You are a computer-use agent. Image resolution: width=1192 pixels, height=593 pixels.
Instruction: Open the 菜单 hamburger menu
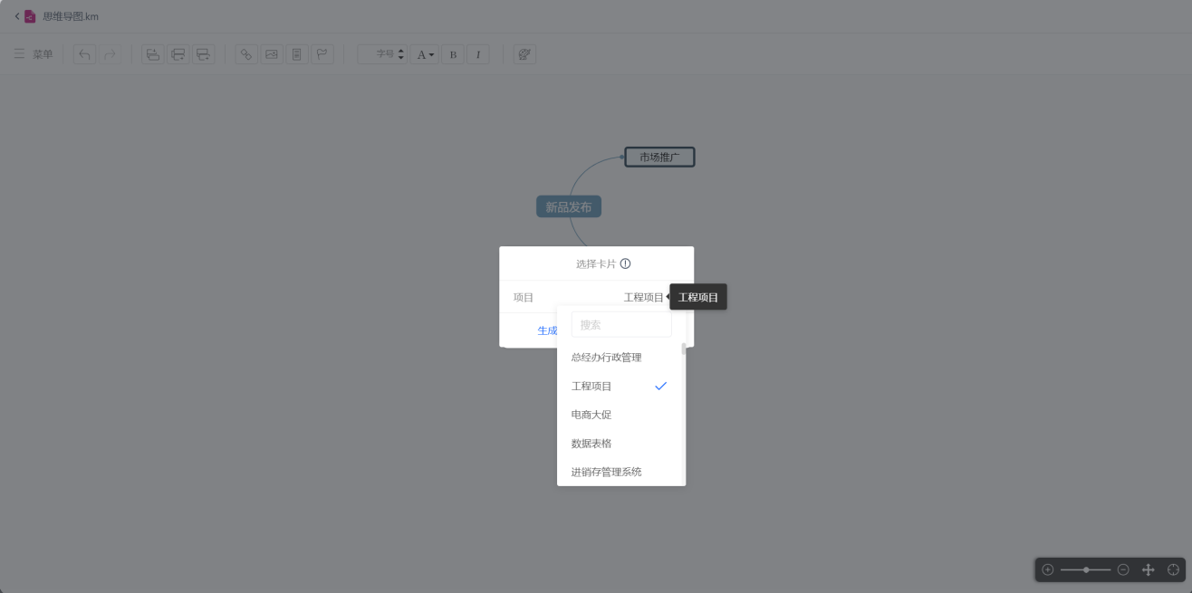pos(34,54)
